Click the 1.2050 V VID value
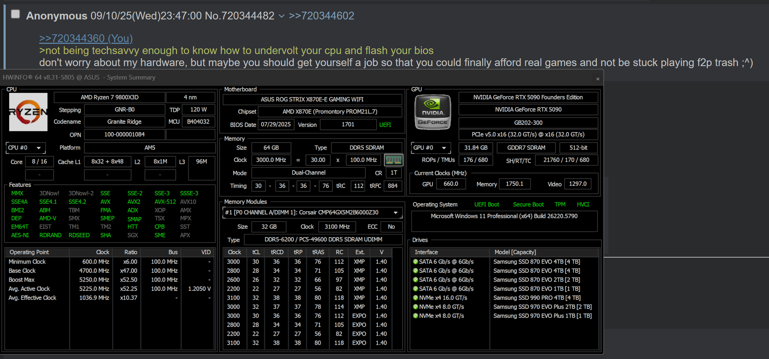 (200, 289)
